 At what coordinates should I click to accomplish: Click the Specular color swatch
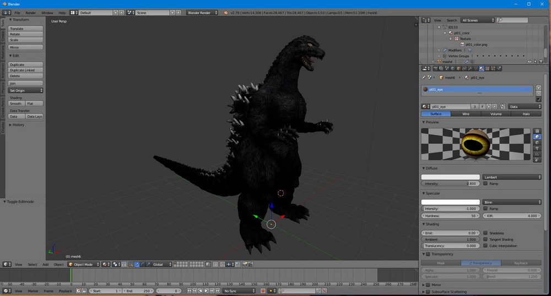[x=451, y=202]
